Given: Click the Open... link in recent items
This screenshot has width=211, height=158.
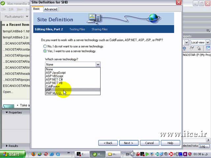Looking at the screenshot, I should (8, 92).
